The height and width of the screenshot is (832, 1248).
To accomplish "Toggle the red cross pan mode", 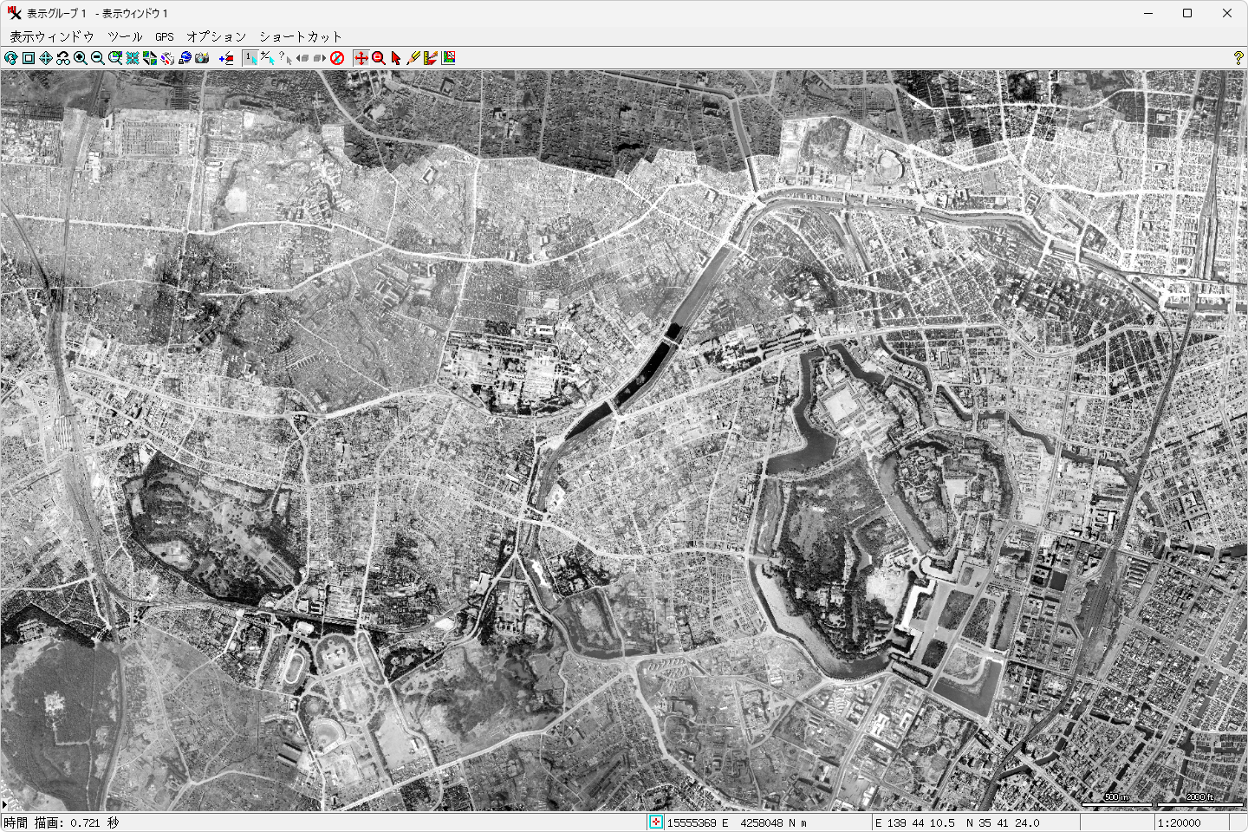I will point(361,58).
